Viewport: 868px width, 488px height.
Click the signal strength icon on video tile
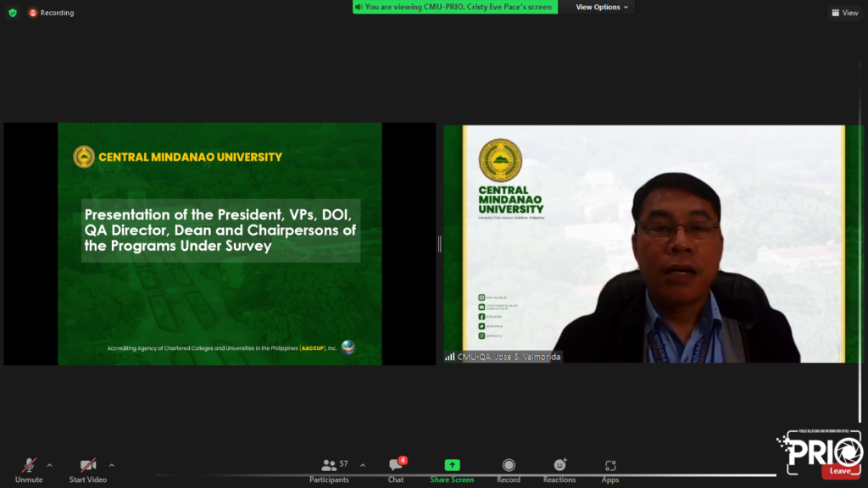tap(449, 357)
